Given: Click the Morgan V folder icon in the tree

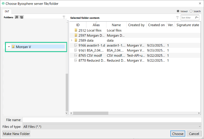Looking at the screenshot, I should tap(13, 47).
